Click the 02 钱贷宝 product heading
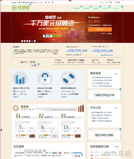The height and width of the screenshot is (159, 134). click(46, 116)
